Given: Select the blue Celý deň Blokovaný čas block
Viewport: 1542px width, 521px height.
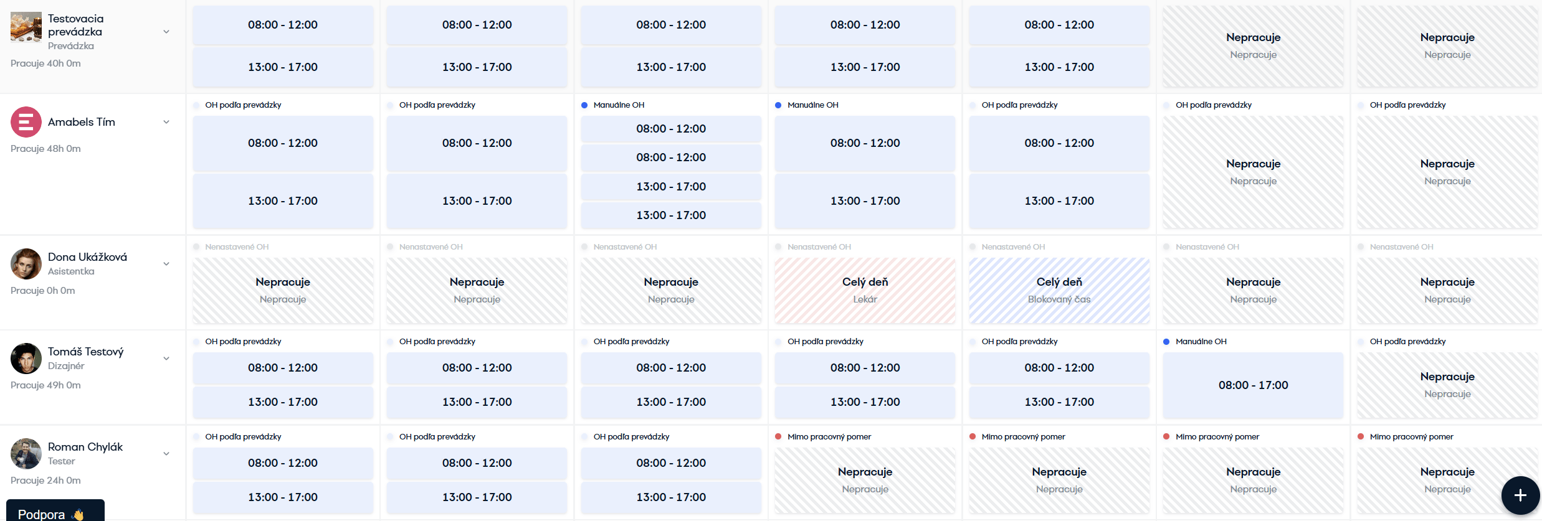Looking at the screenshot, I should (1059, 291).
